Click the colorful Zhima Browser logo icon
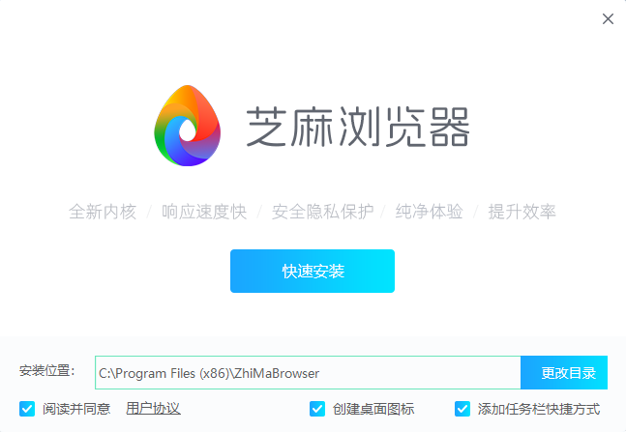The width and height of the screenshot is (626, 432). [x=188, y=126]
